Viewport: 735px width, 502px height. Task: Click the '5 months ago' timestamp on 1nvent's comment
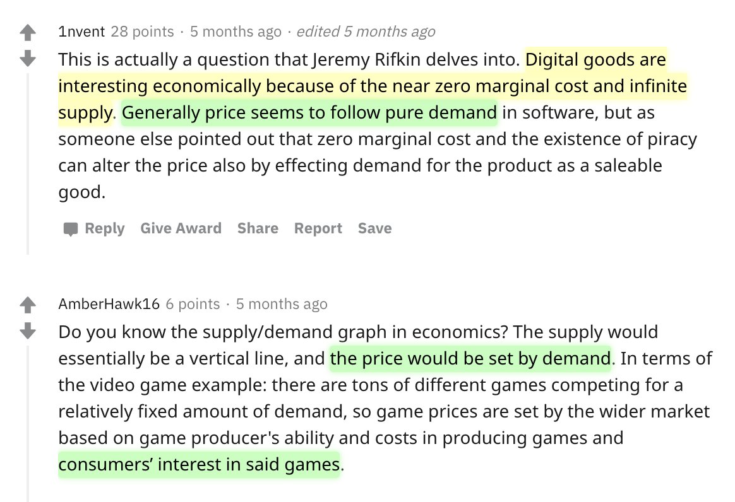(x=236, y=32)
